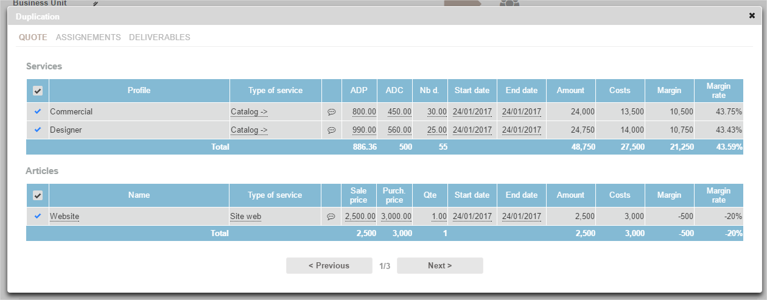Screen dimensions: 767x300
Task: Toggle select-all checkbox in Articles table
Action: [38, 195]
